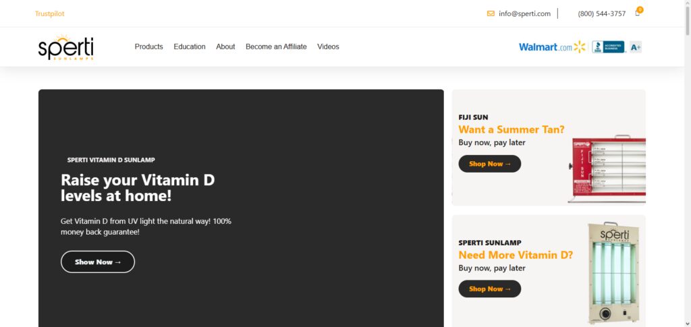Click the page vertical scrollbar

pos(688,20)
